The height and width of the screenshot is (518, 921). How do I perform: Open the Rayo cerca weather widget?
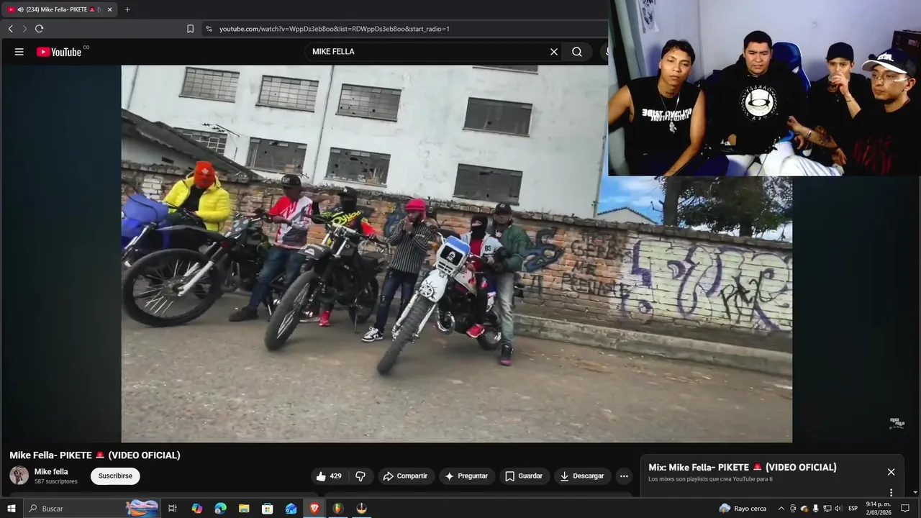(x=743, y=509)
